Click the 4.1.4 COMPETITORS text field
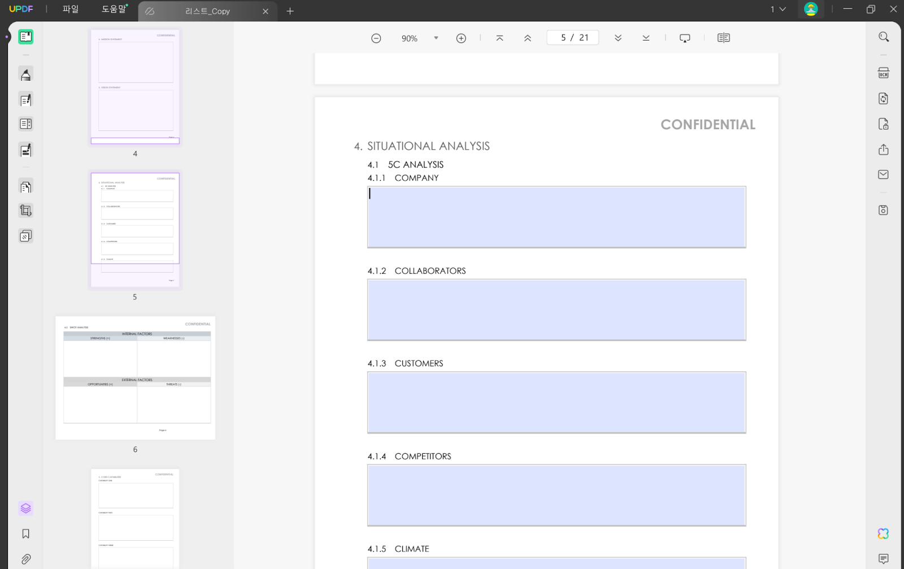 [x=557, y=495]
